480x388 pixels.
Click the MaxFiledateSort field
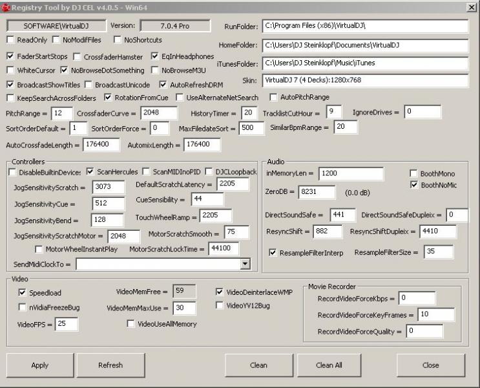[x=251, y=128]
